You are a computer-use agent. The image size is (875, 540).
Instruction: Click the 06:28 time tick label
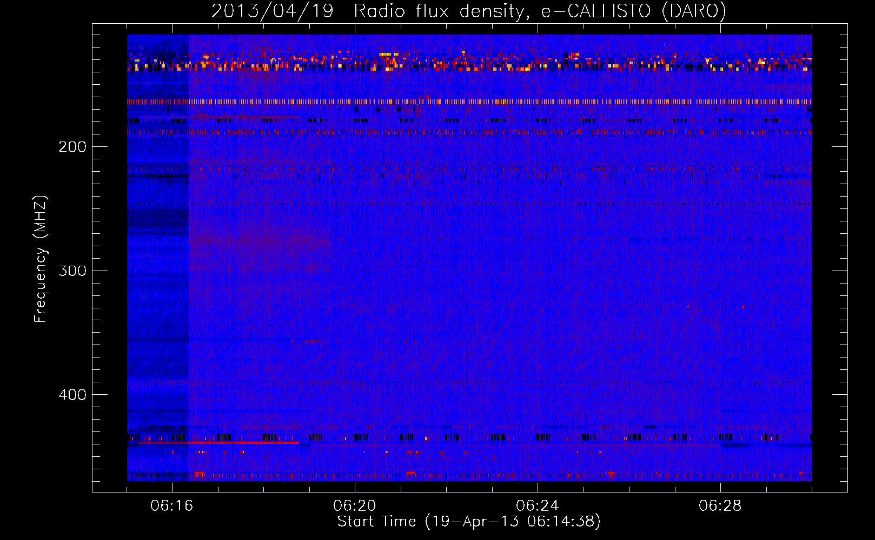tap(720, 505)
